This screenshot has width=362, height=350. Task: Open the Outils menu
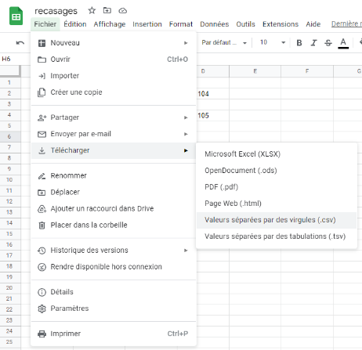pyautogui.click(x=245, y=24)
